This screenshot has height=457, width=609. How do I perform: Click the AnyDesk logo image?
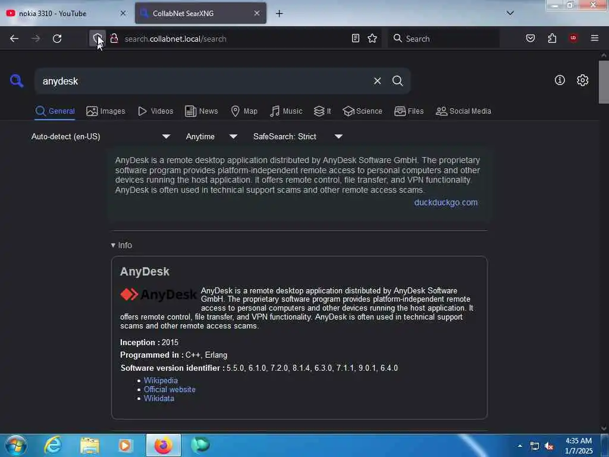pyautogui.click(x=158, y=295)
